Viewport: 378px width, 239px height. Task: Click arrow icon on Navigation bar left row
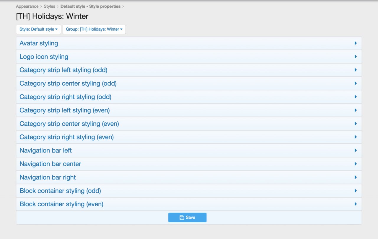(x=356, y=150)
